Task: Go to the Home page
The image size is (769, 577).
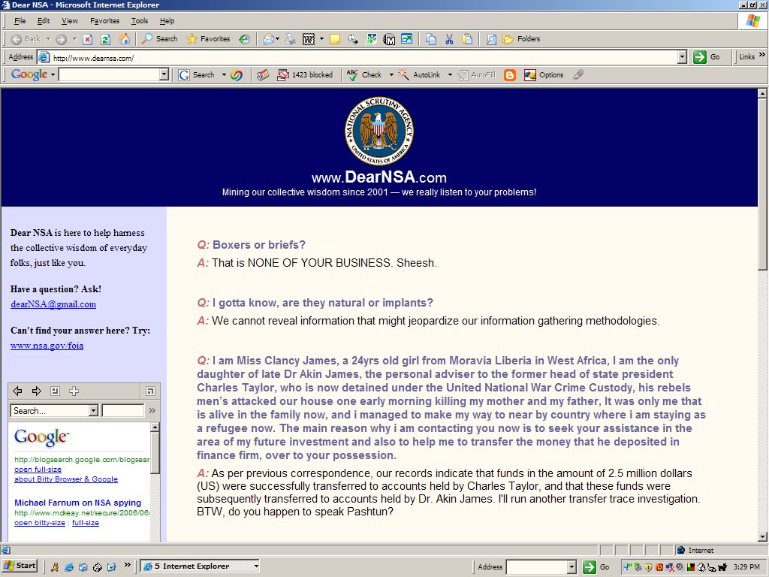Action: pyautogui.click(x=125, y=39)
